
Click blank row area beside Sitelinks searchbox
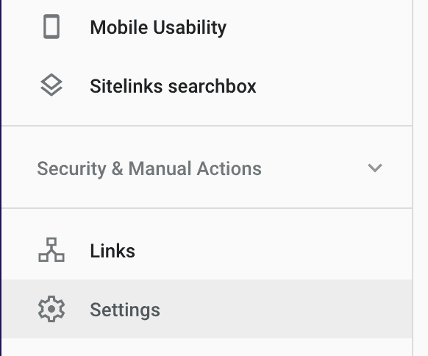coord(333,86)
